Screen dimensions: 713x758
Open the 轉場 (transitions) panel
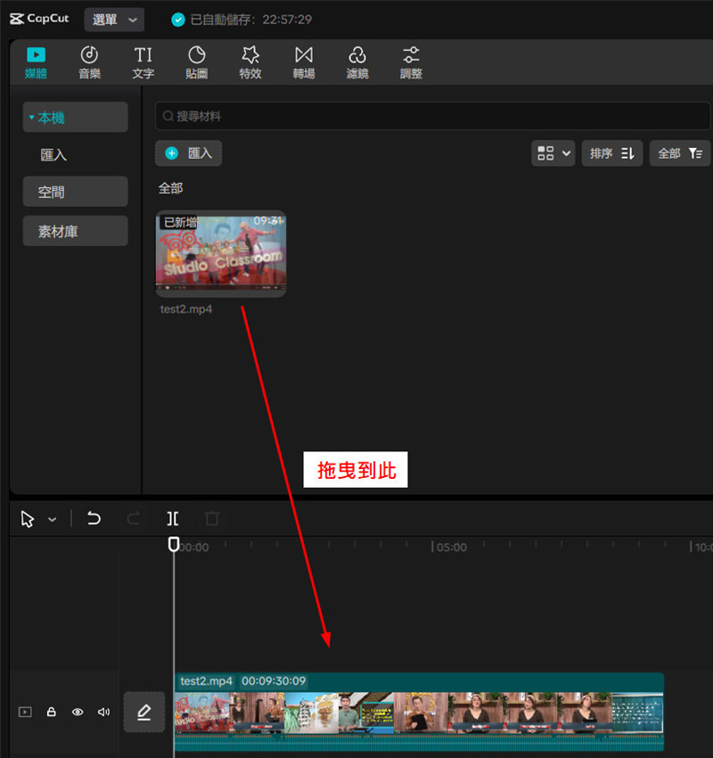coord(304,62)
